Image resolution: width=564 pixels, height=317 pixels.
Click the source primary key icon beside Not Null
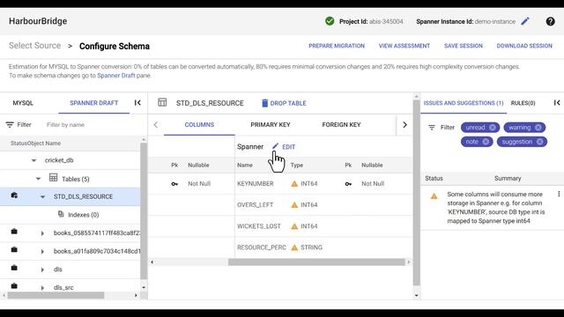[x=174, y=184]
